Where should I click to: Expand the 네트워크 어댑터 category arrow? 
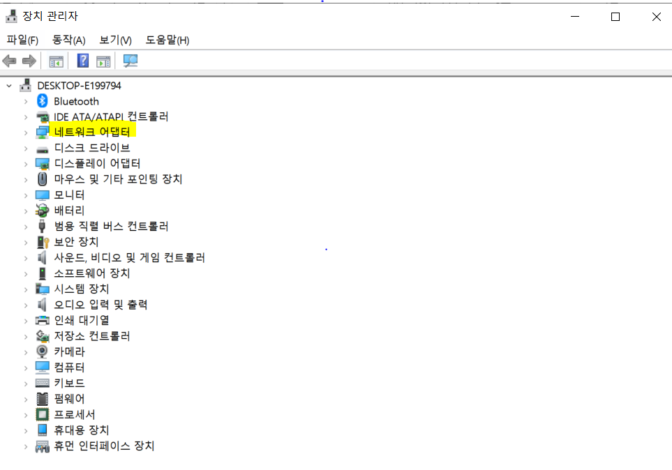26,132
